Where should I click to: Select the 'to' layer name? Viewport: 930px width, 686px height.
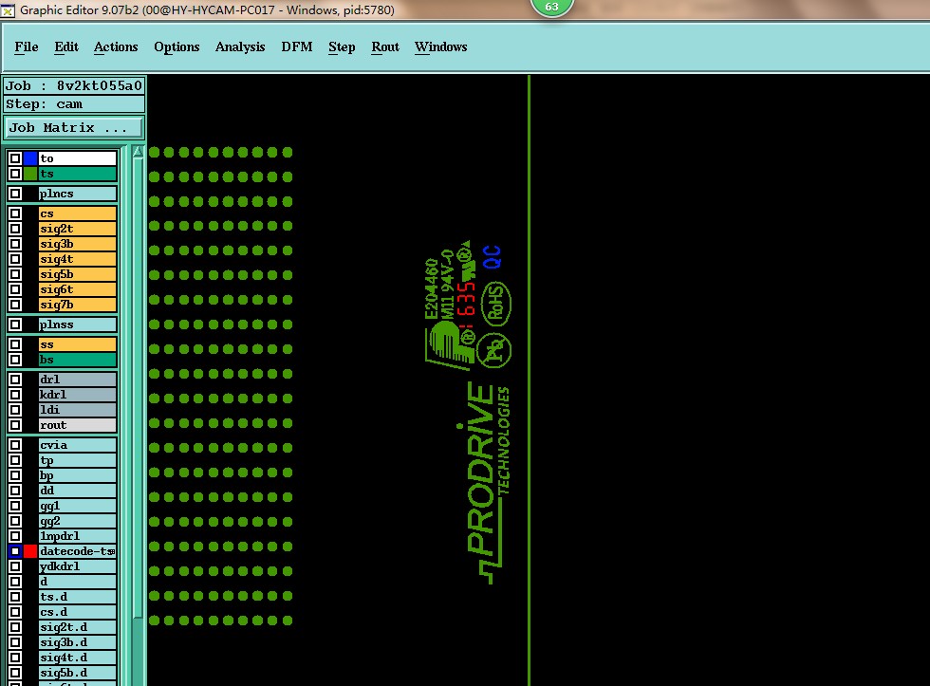pyautogui.click(x=77, y=158)
